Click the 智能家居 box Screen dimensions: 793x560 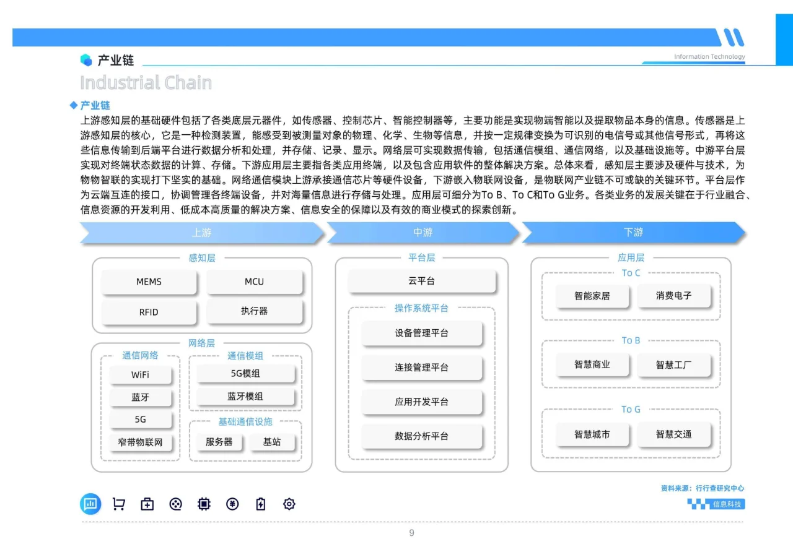[x=592, y=296]
